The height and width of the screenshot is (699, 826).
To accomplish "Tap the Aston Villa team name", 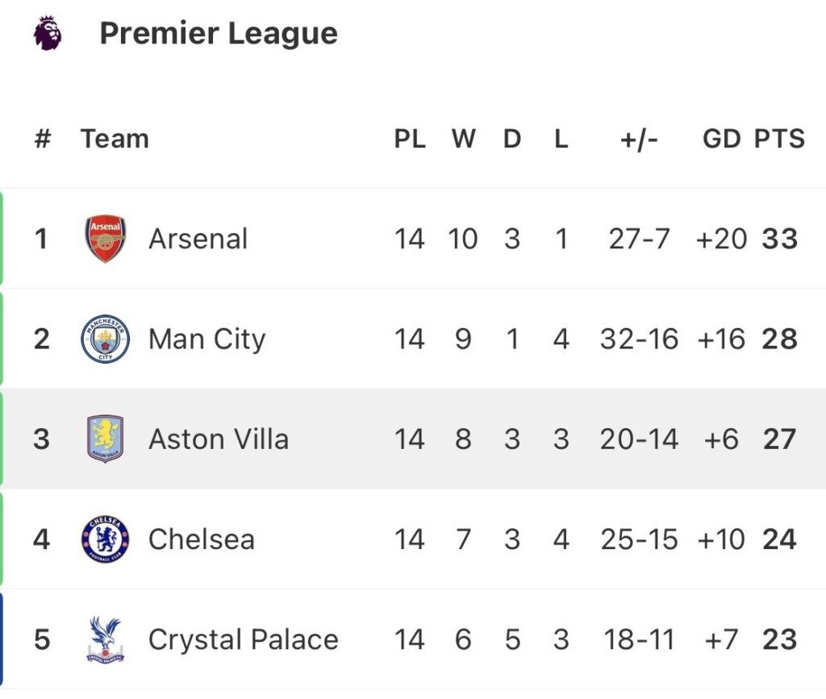I will pos(219,439).
